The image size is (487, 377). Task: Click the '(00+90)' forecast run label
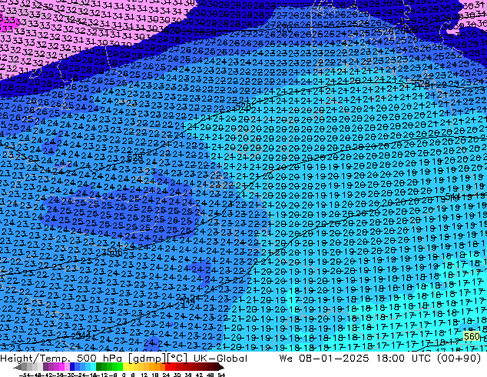(x=459, y=359)
